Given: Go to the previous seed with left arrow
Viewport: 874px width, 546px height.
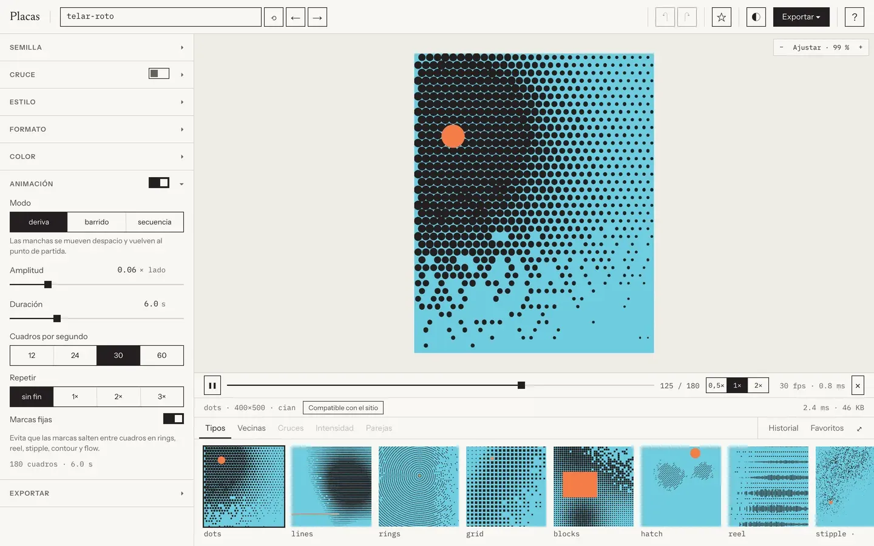Looking at the screenshot, I should click(296, 17).
